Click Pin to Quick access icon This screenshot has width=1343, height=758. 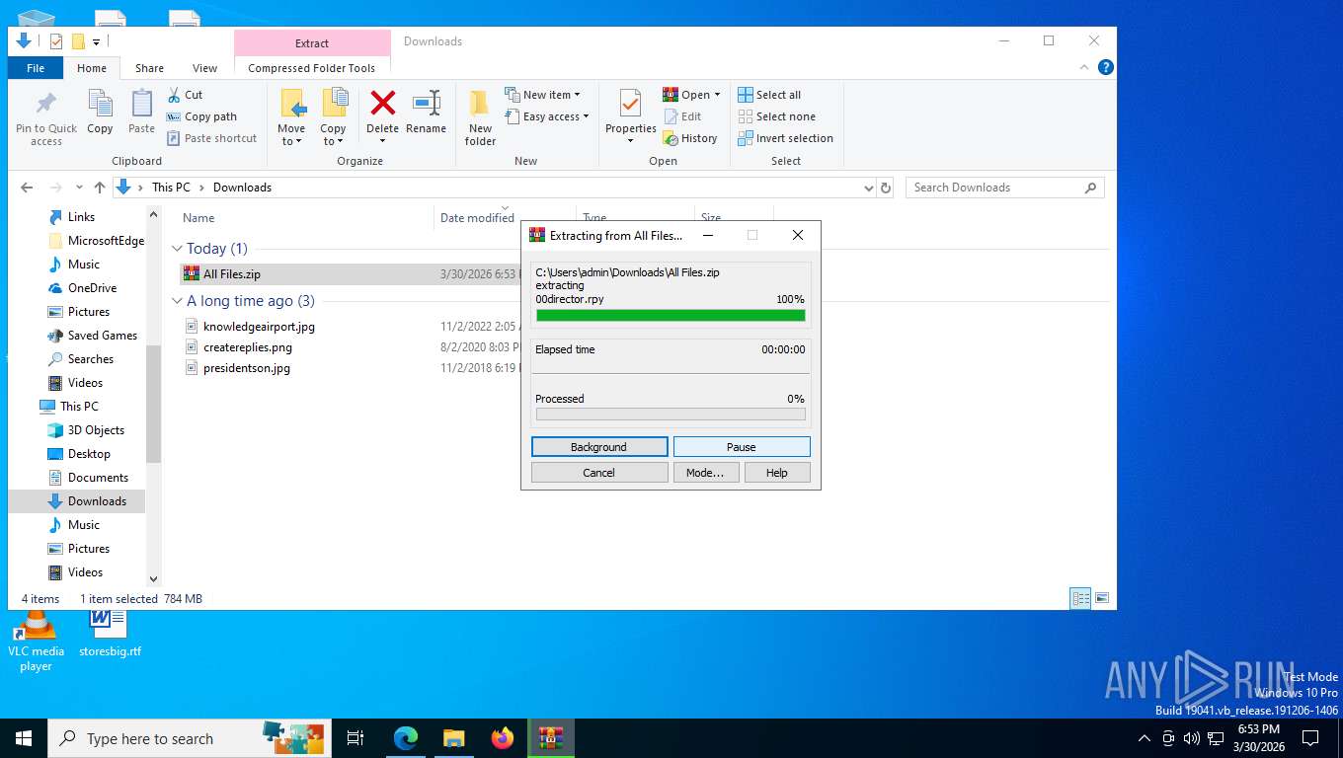tap(45, 104)
